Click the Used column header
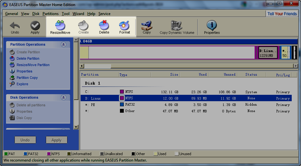Screen dimensions: 301x166 194,75
